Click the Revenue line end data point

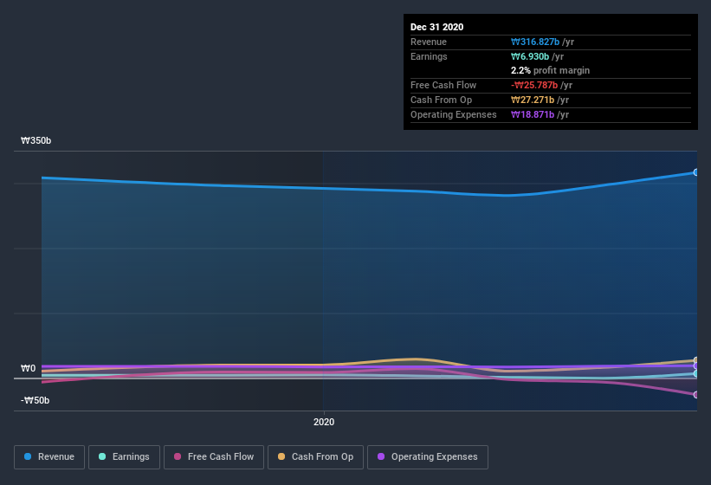(x=696, y=172)
